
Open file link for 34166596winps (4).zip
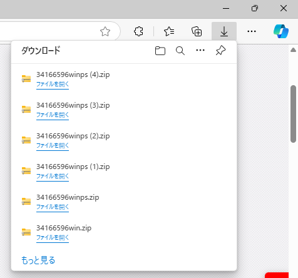coord(53,85)
